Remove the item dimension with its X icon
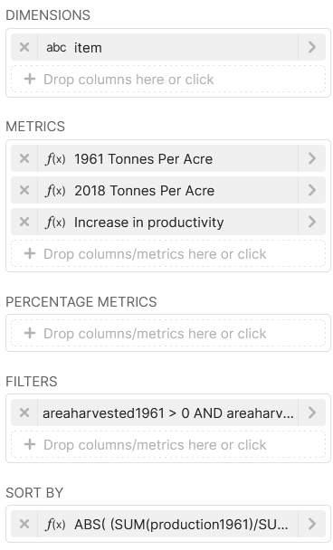The height and width of the screenshot is (550, 333). [x=24, y=47]
